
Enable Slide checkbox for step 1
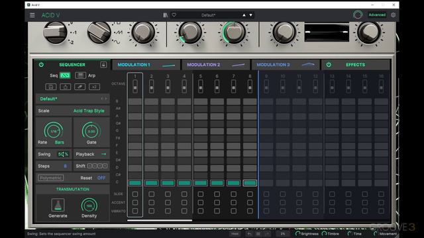coord(135,194)
